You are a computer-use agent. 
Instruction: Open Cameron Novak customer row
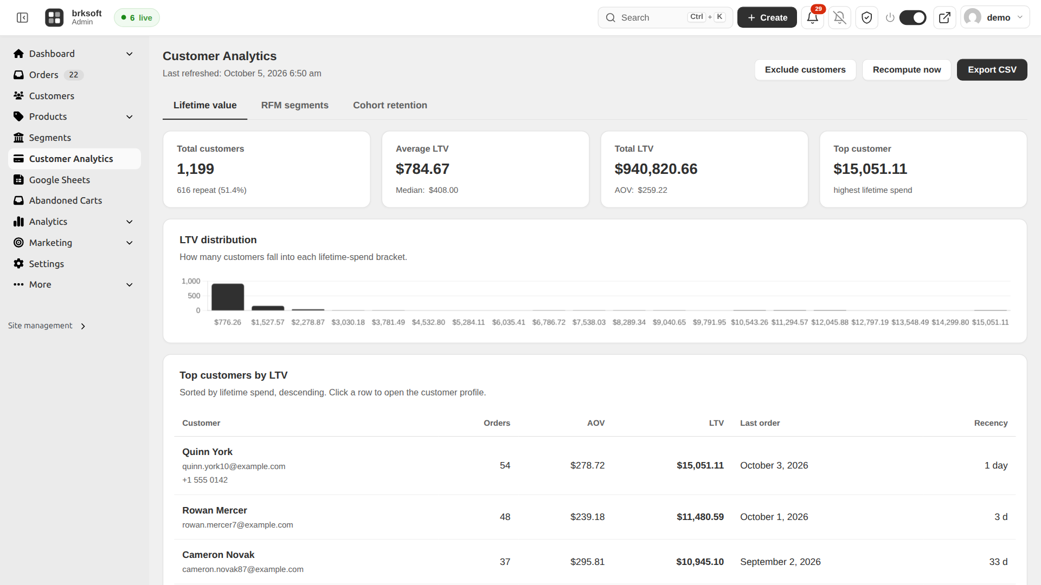[595, 562]
